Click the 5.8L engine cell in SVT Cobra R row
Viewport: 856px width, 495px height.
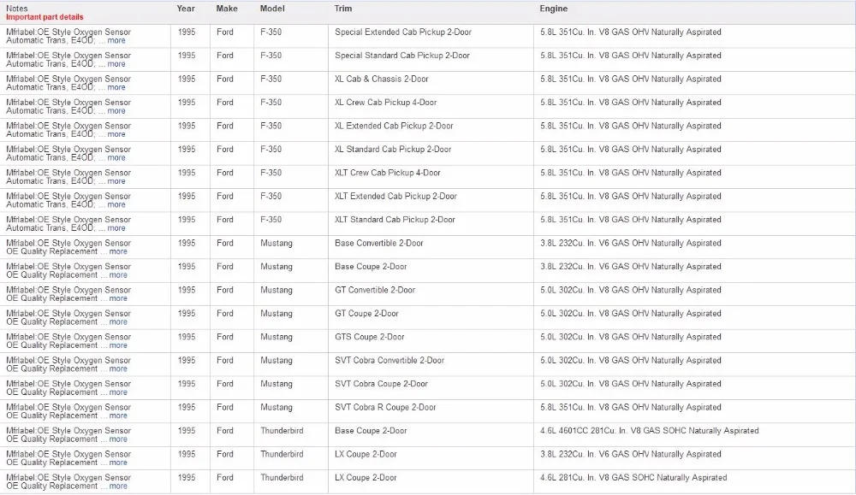click(631, 407)
